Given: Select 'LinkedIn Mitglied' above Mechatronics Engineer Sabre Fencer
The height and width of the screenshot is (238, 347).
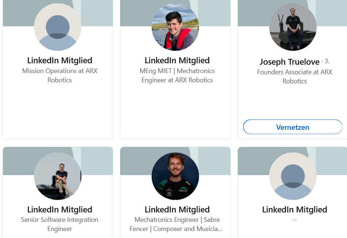Looking at the screenshot, I should pyautogui.click(x=177, y=209).
